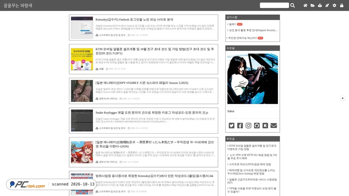This screenshot has width=349, height=196.
Task: Click the Outlook phishing post excerpt text
Action: [x=155, y=27]
